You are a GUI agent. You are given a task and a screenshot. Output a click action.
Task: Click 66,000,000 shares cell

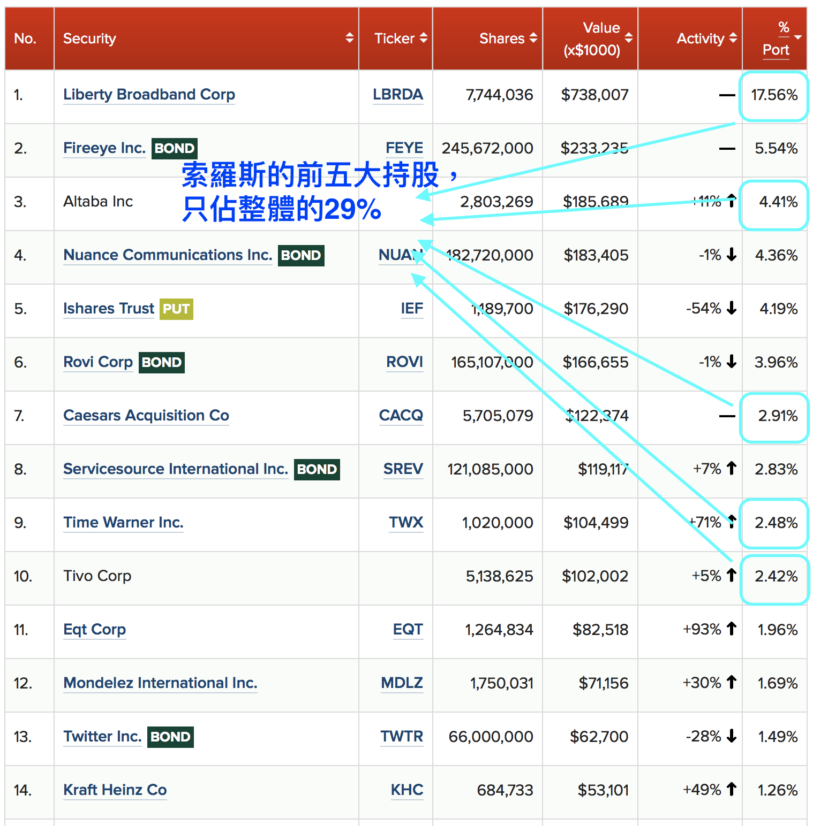pos(491,737)
